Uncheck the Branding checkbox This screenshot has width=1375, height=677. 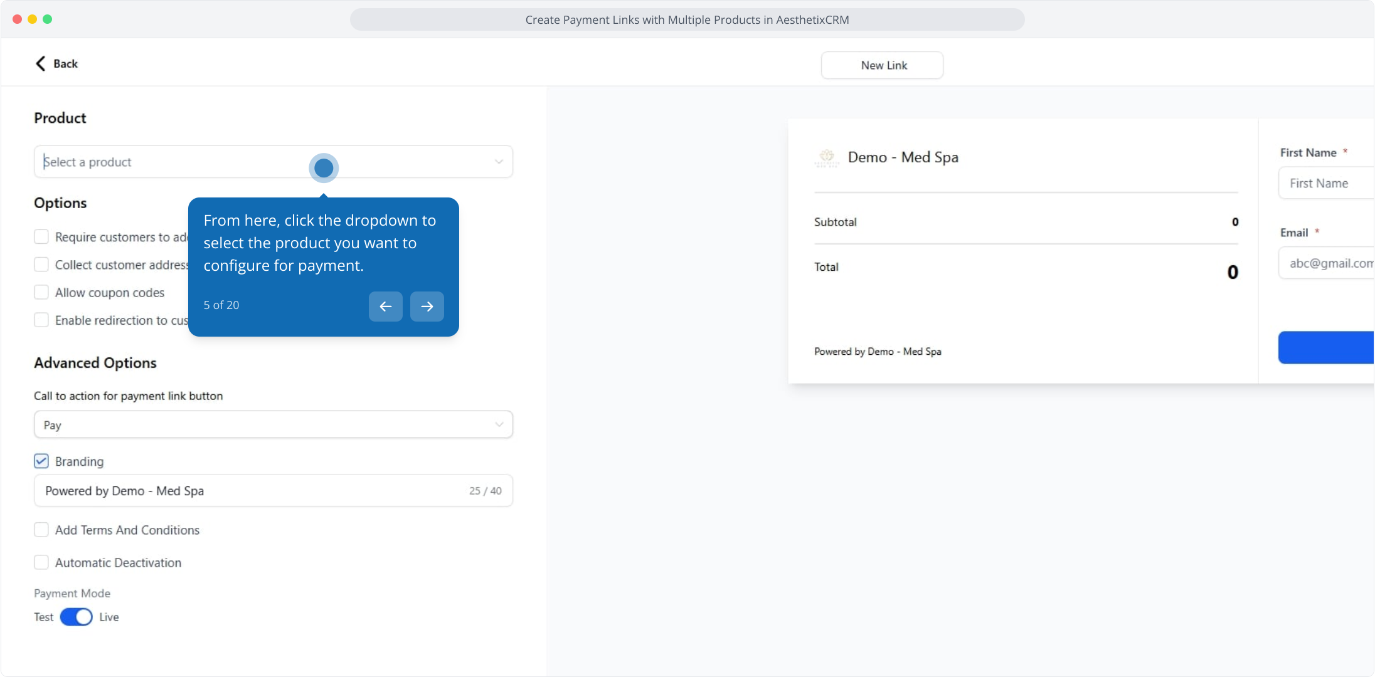[x=41, y=461]
